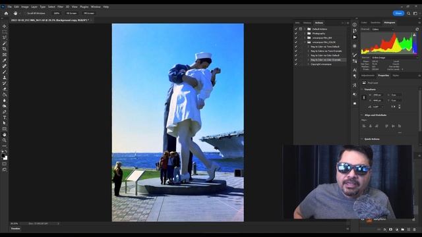Toggle the check for Default Actions set
422x237 pixels.
296,29
